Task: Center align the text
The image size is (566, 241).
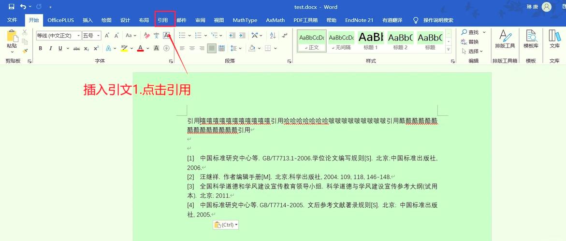Action: click(x=192, y=48)
